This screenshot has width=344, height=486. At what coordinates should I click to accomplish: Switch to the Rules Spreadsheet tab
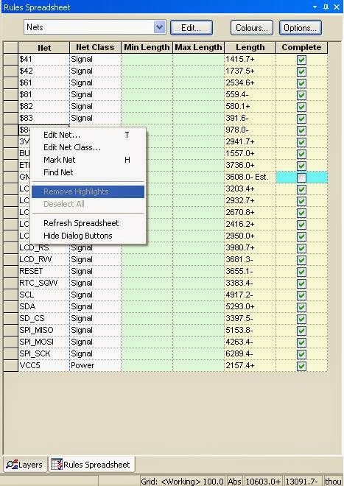91,465
